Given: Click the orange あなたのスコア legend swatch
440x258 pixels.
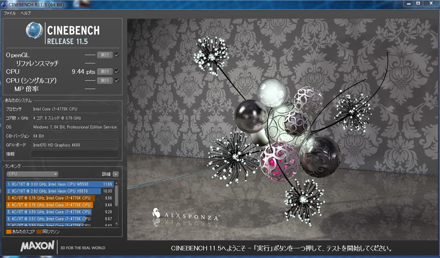Looking at the screenshot, I should coord(9,232).
